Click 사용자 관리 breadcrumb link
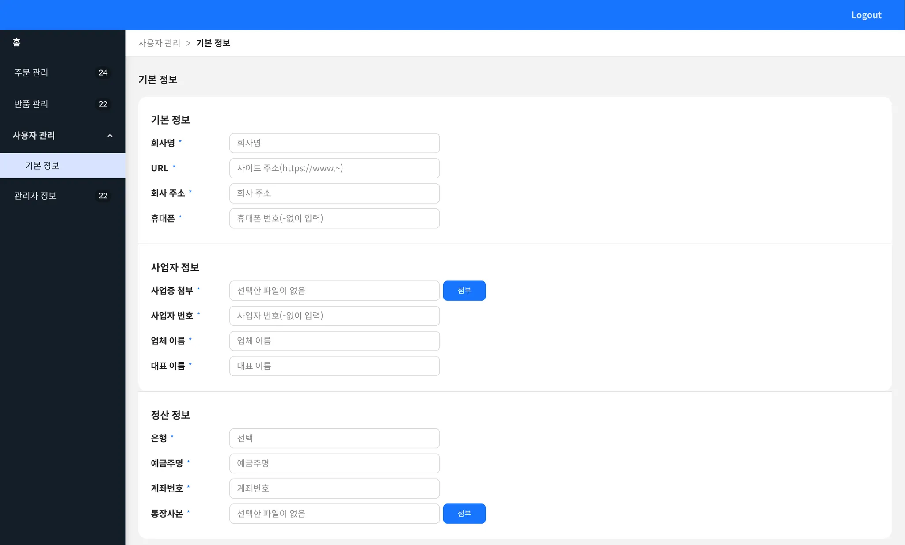 pyautogui.click(x=159, y=43)
